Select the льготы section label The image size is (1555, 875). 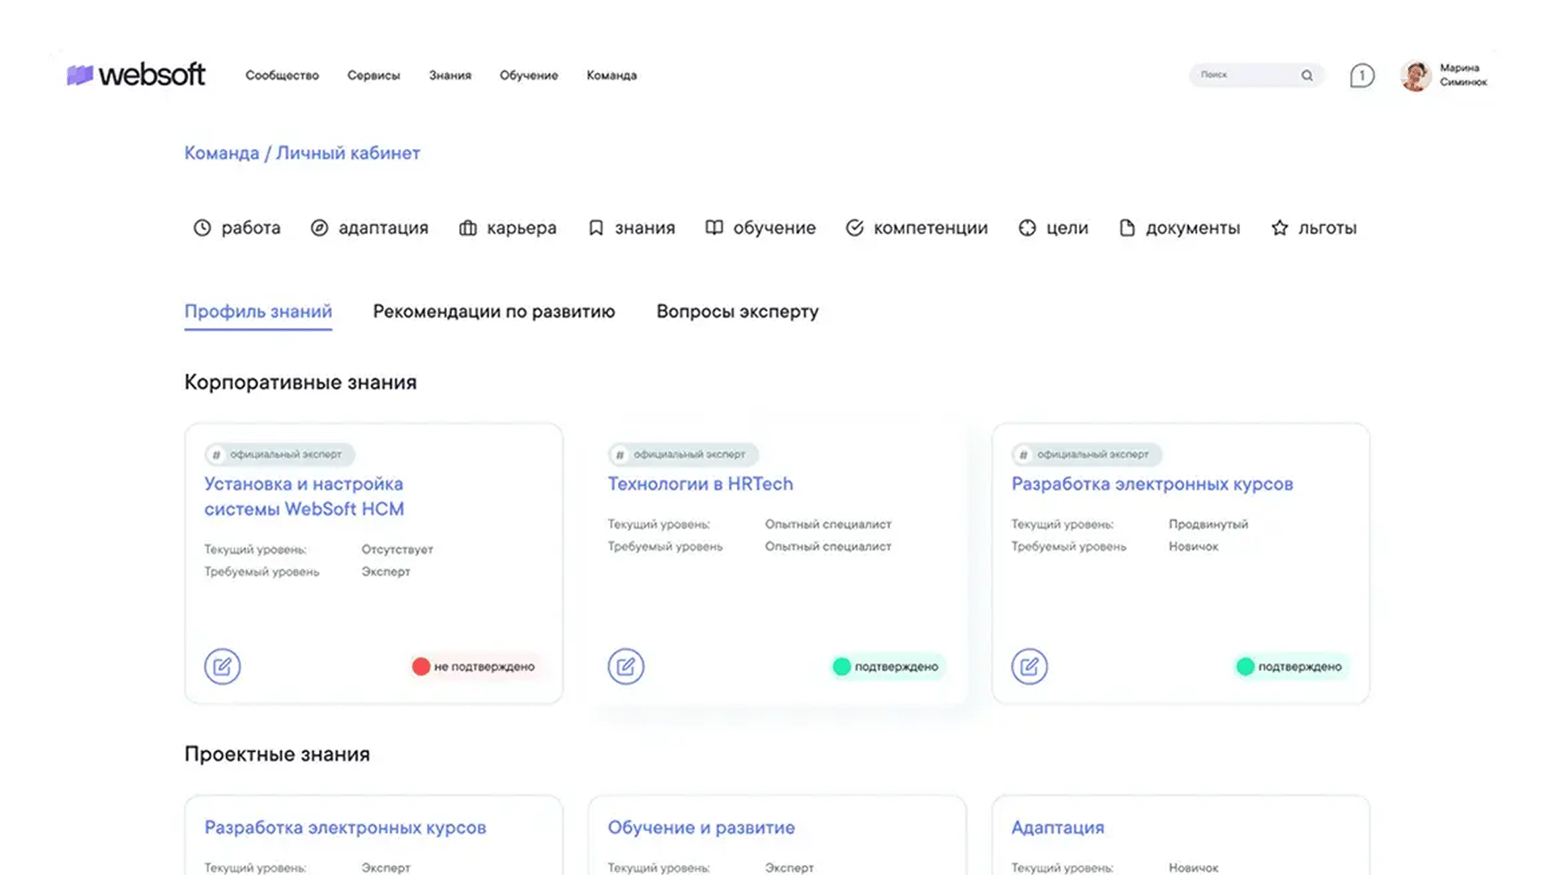click(1327, 228)
